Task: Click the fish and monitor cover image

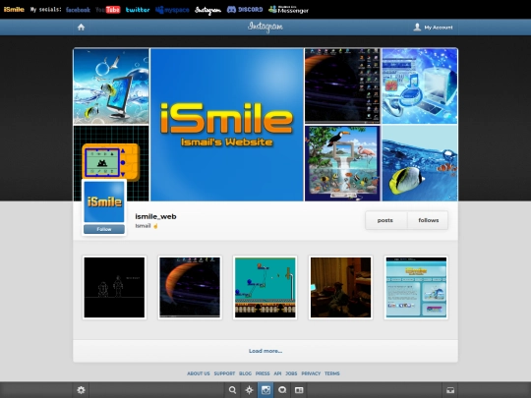Action: tap(111, 86)
